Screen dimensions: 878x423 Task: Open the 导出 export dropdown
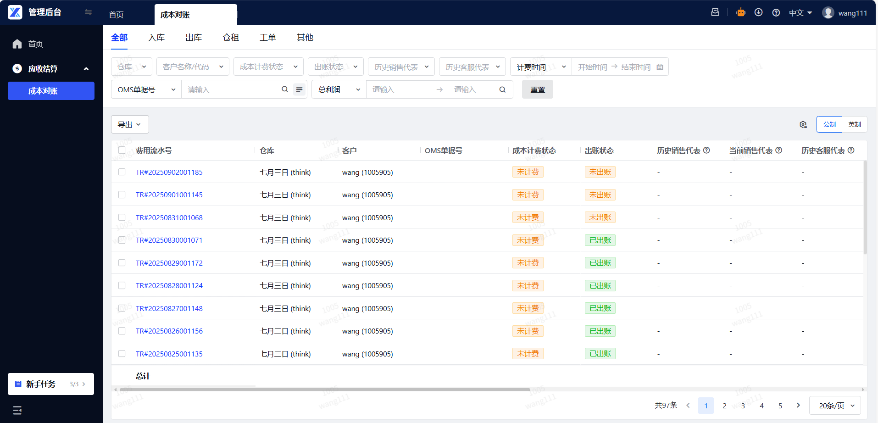[x=130, y=124]
